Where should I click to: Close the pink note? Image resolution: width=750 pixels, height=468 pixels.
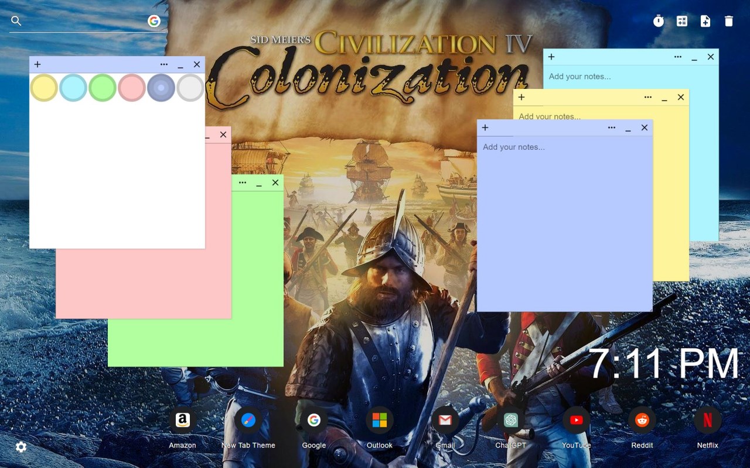223,135
